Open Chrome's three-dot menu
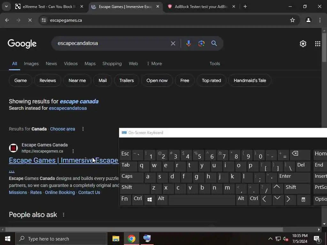Viewport: 327px width, 245px height. point(320,20)
